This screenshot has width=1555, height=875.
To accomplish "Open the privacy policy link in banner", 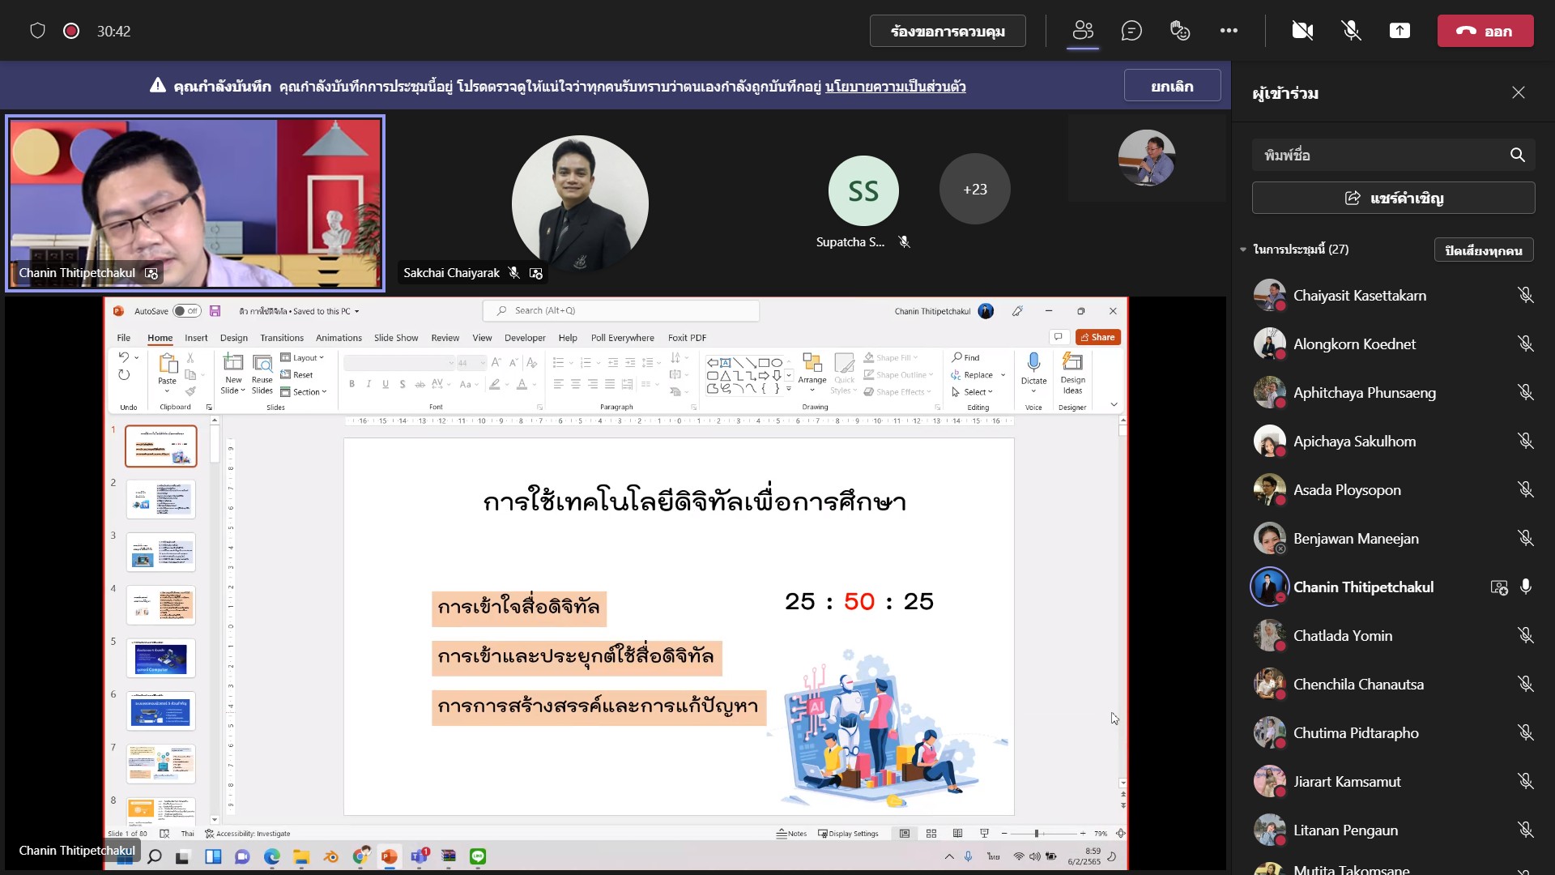I will (x=895, y=87).
